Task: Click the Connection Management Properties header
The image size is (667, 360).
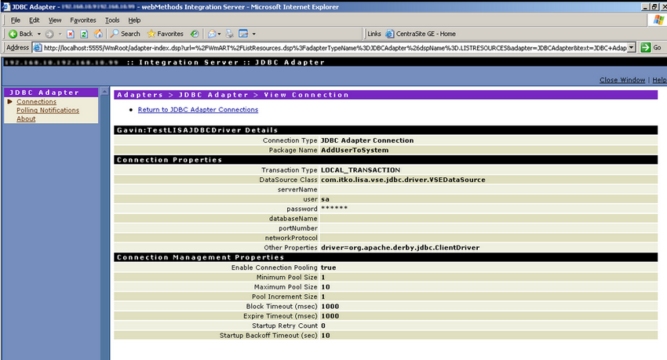Action: coord(385,257)
